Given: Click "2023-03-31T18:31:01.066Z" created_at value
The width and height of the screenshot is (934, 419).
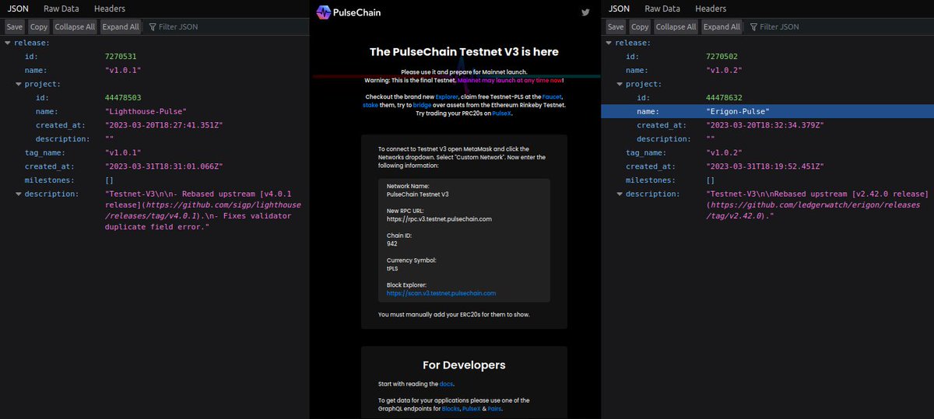Looking at the screenshot, I should tap(164, 166).
